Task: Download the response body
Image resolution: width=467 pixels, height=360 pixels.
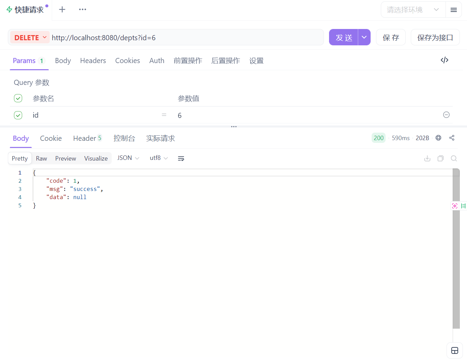Action: pos(427,158)
